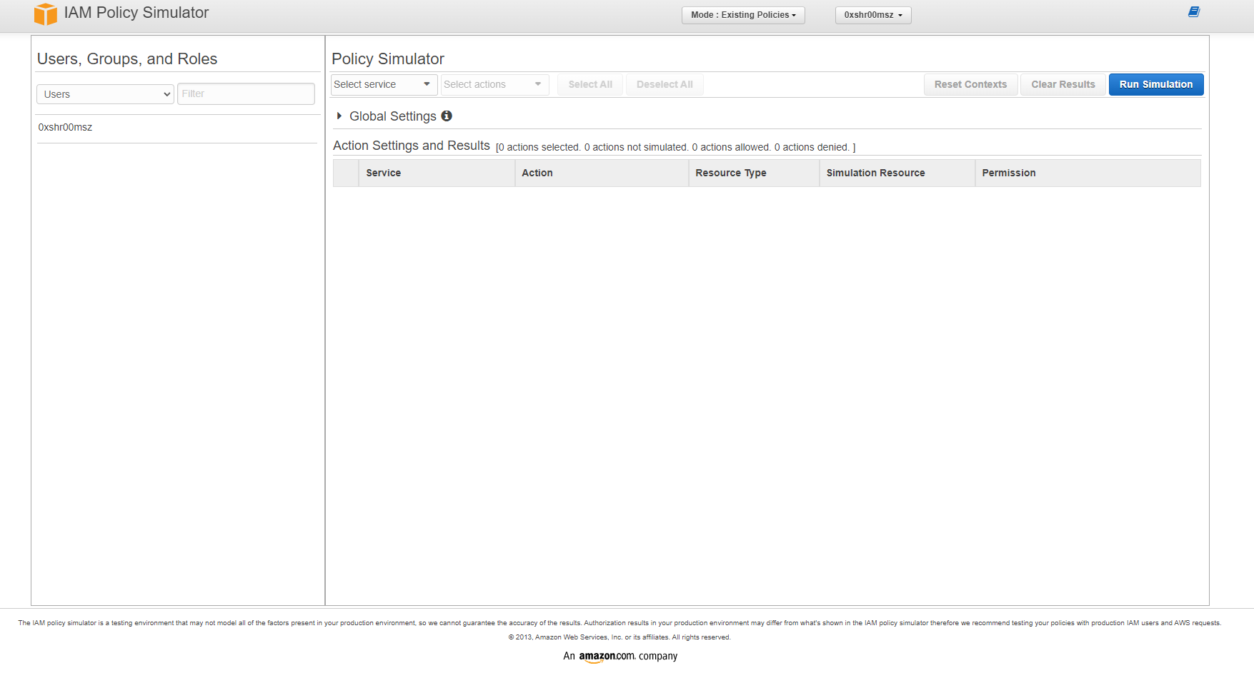Click into the Filter text field
Image resolution: width=1254 pixels, height=678 pixels.
click(x=246, y=93)
